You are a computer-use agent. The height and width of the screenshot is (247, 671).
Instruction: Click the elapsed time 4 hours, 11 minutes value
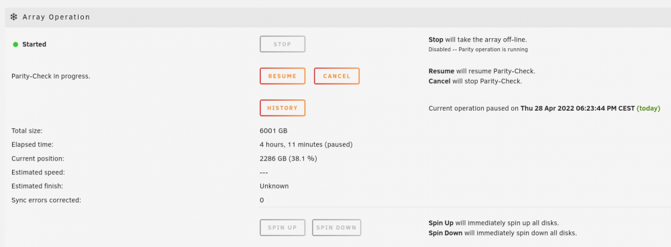tap(306, 145)
